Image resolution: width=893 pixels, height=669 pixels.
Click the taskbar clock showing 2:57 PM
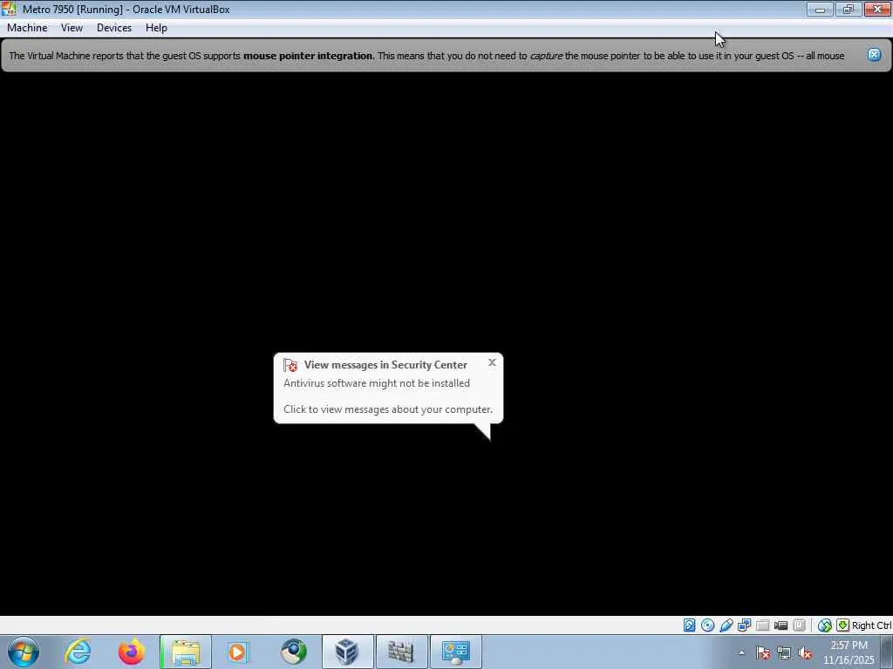849,653
